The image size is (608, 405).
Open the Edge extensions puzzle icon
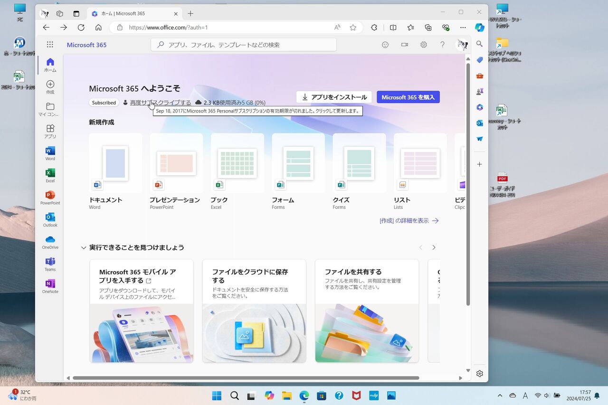click(x=374, y=28)
